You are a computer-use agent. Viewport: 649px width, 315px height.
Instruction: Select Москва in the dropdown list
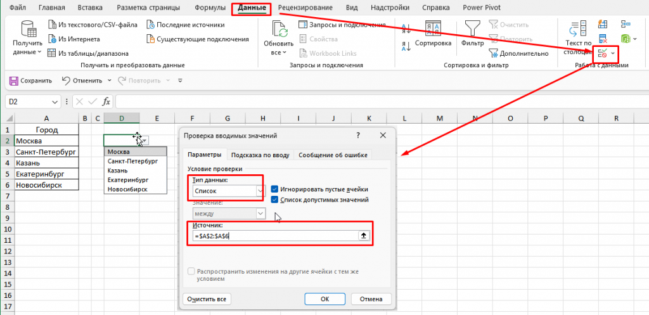pyautogui.click(x=136, y=152)
